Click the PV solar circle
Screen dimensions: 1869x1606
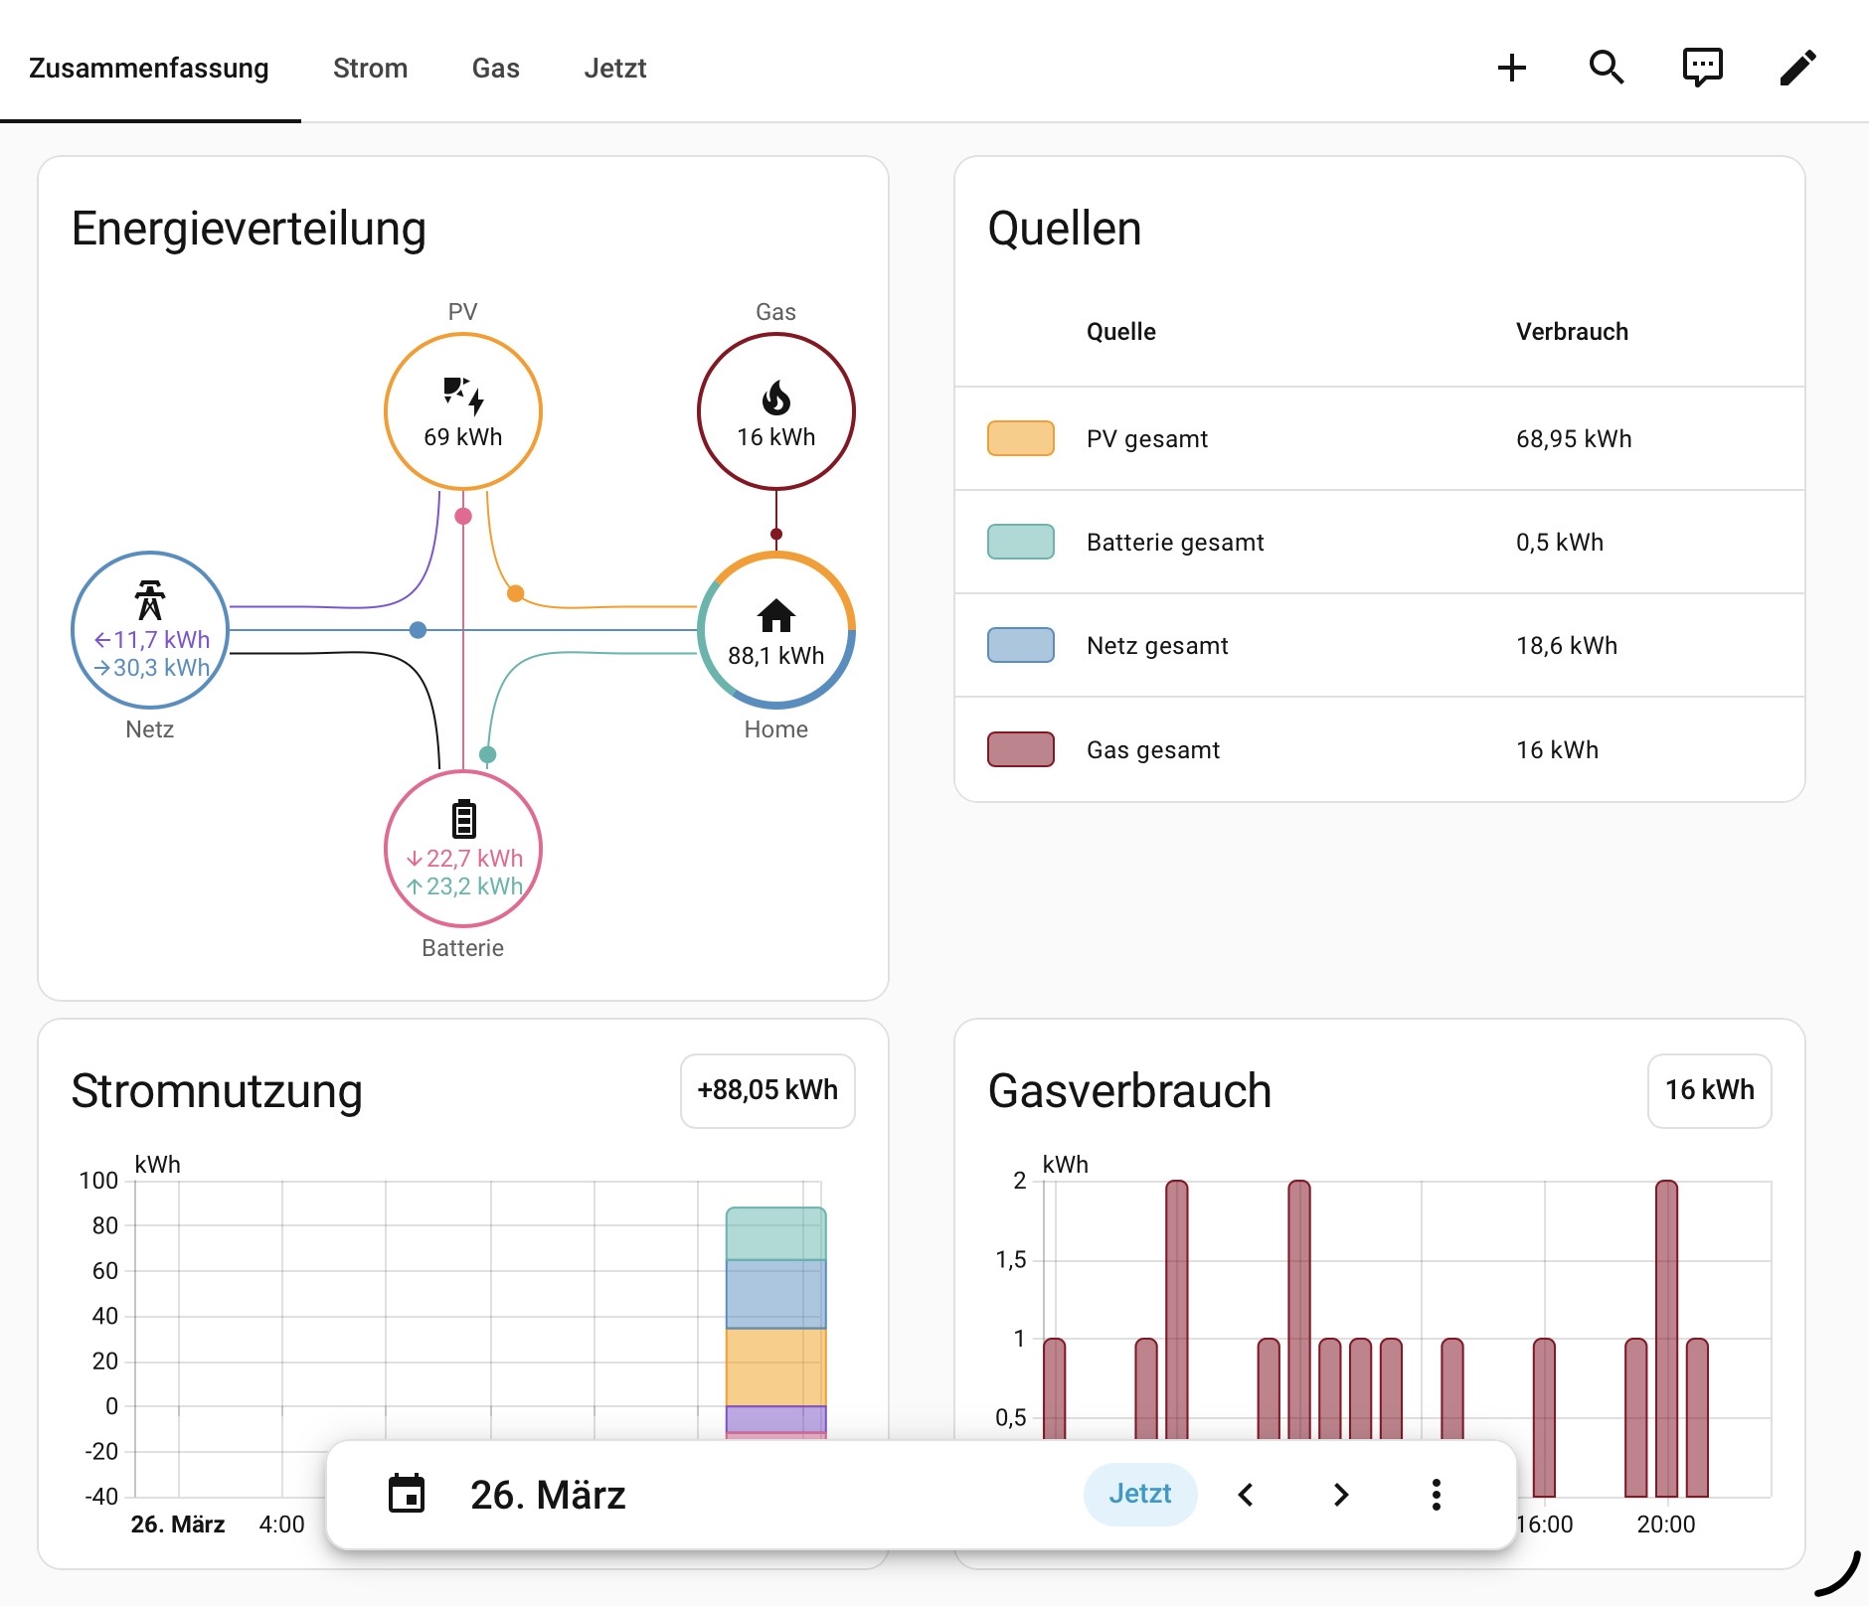(x=463, y=411)
